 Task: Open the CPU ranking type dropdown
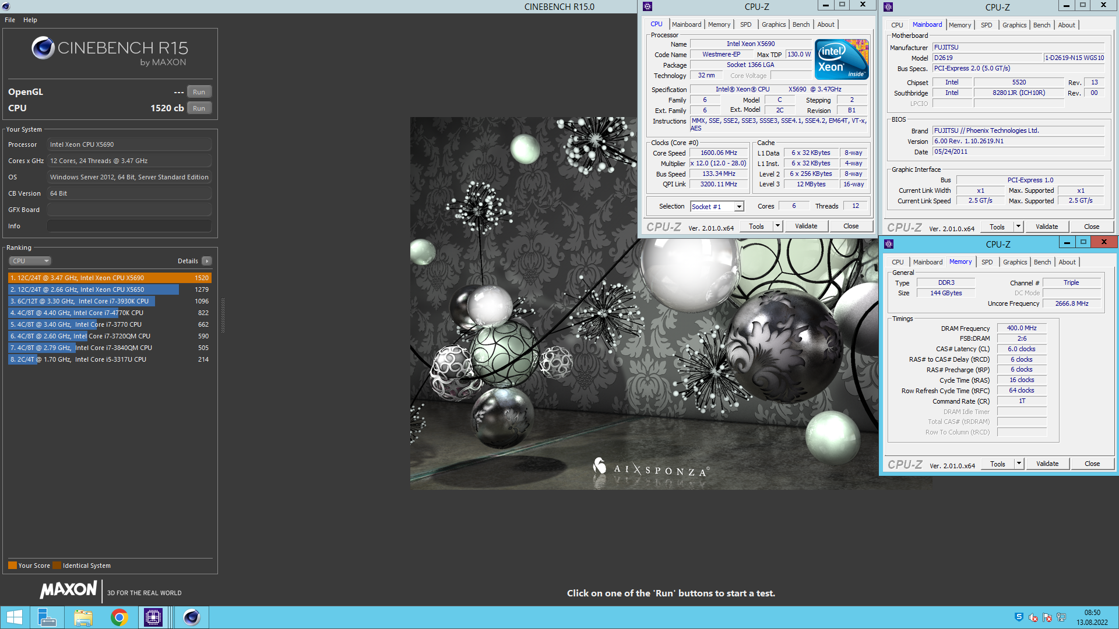(x=30, y=261)
